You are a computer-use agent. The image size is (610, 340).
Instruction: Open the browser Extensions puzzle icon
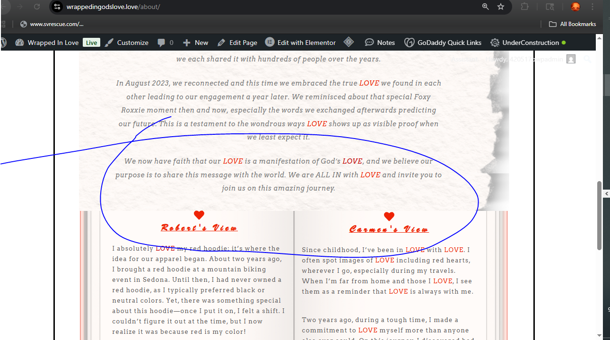(x=524, y=7)
